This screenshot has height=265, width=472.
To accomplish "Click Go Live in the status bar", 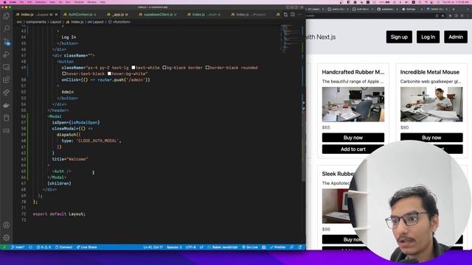I will coord(250,247).
